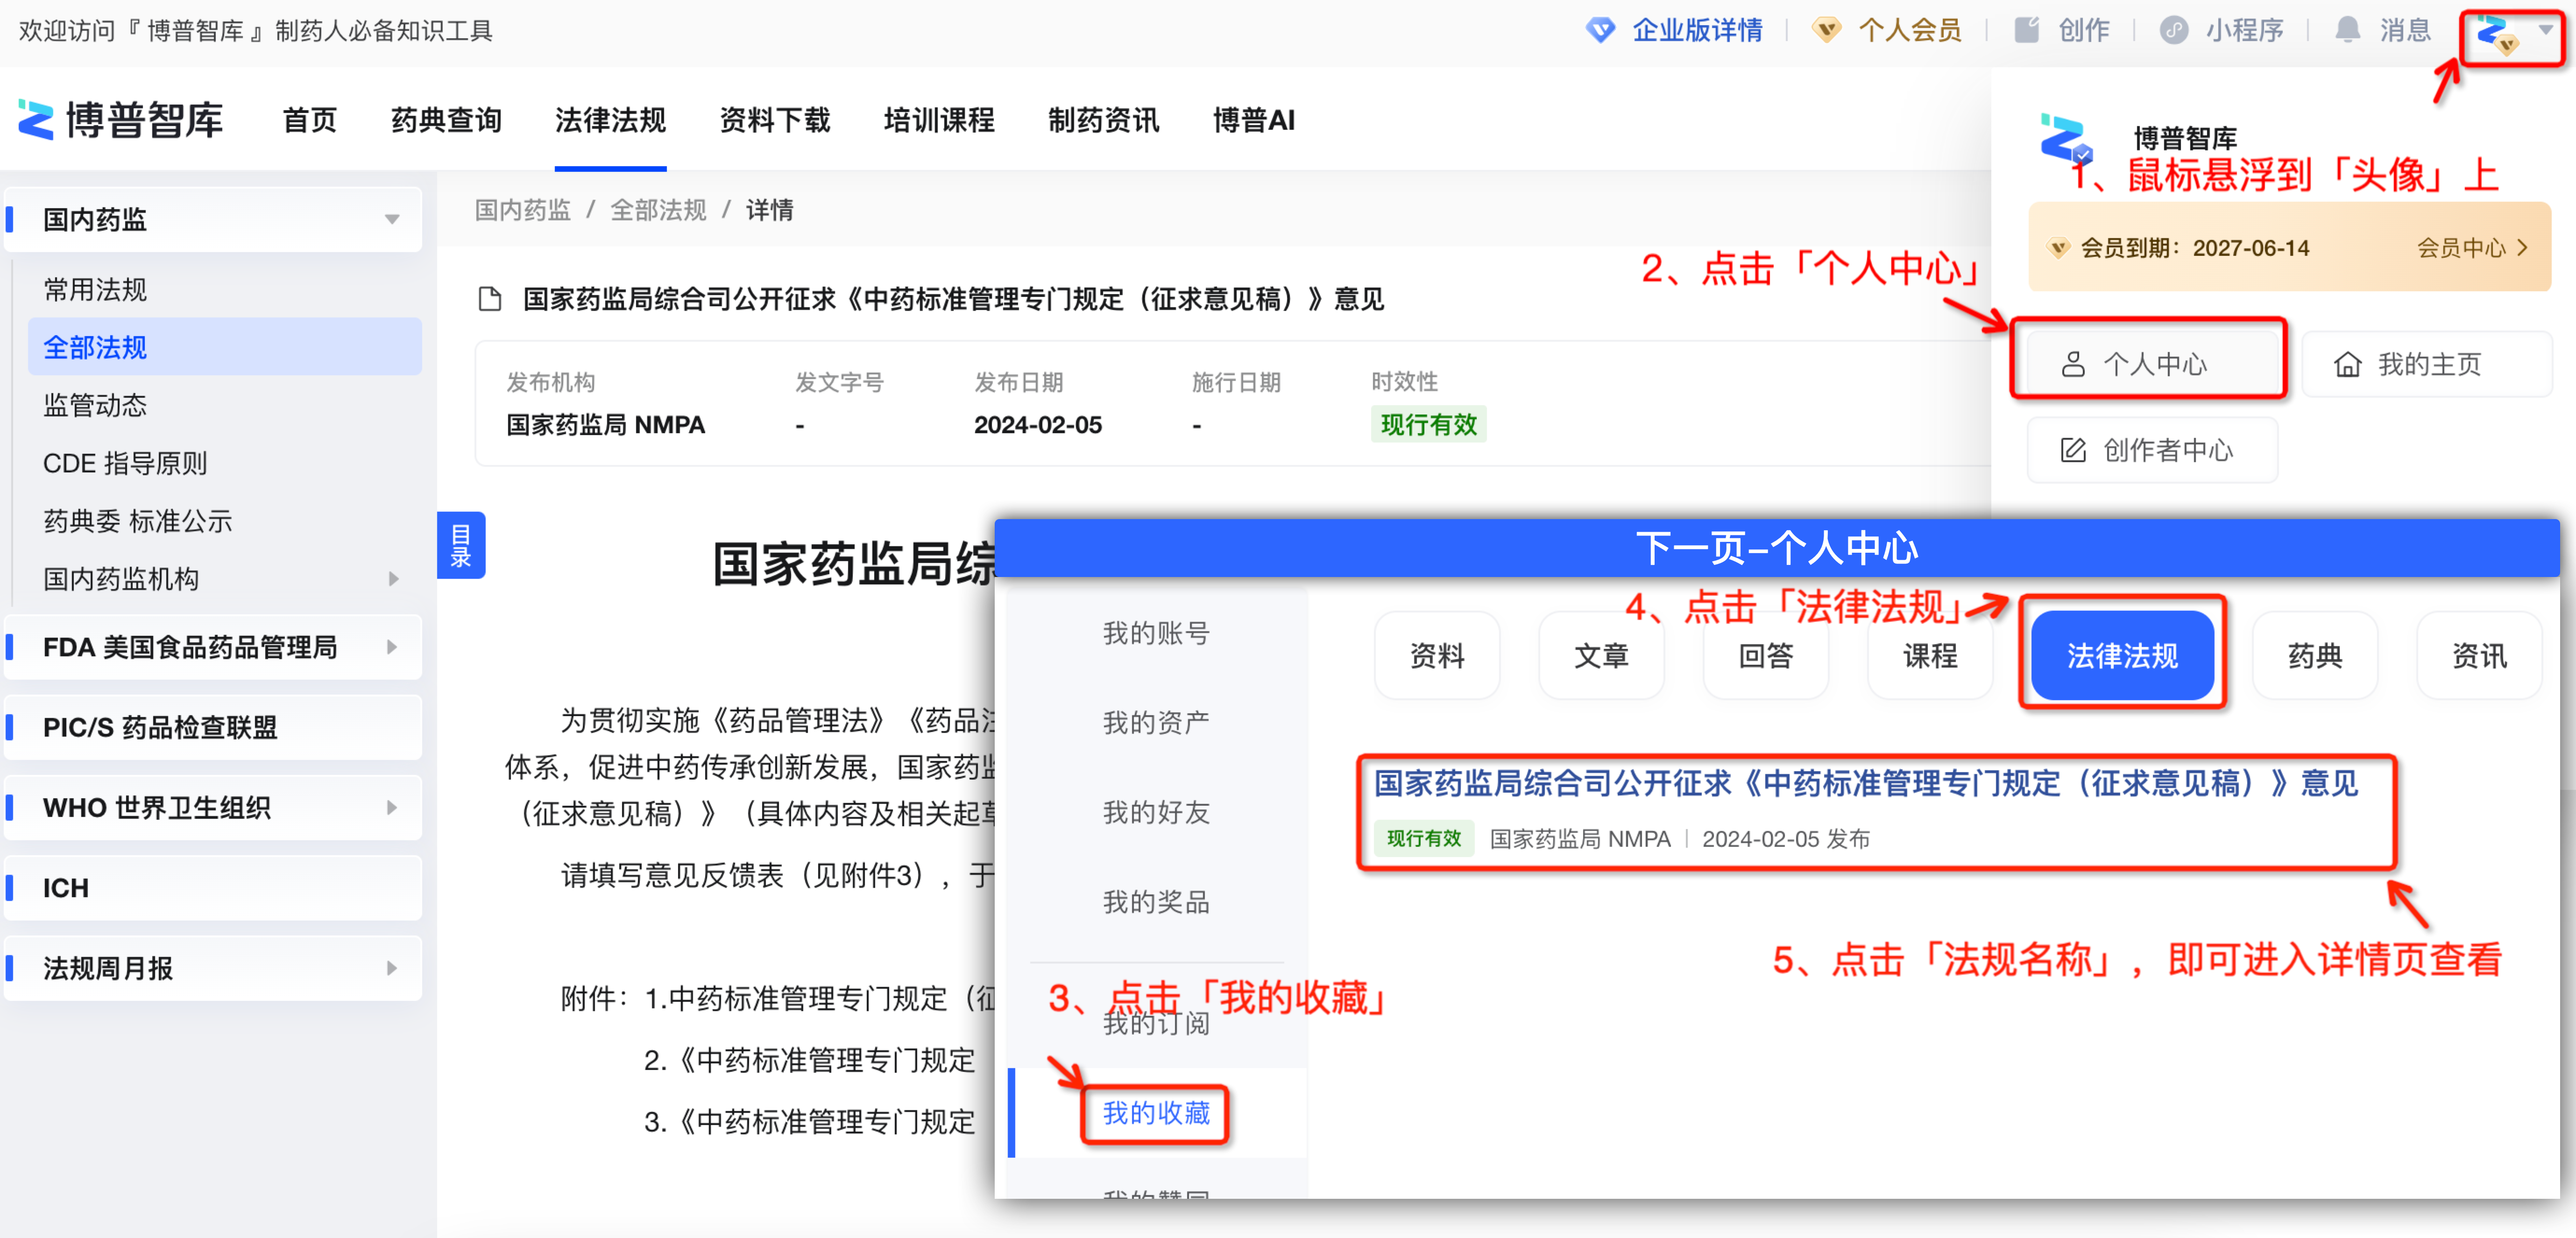
Task: Select 我的奖品 in the personal center menu
Action: 1156,902
